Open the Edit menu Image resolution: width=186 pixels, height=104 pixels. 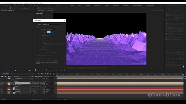click(x=5, y=3)
